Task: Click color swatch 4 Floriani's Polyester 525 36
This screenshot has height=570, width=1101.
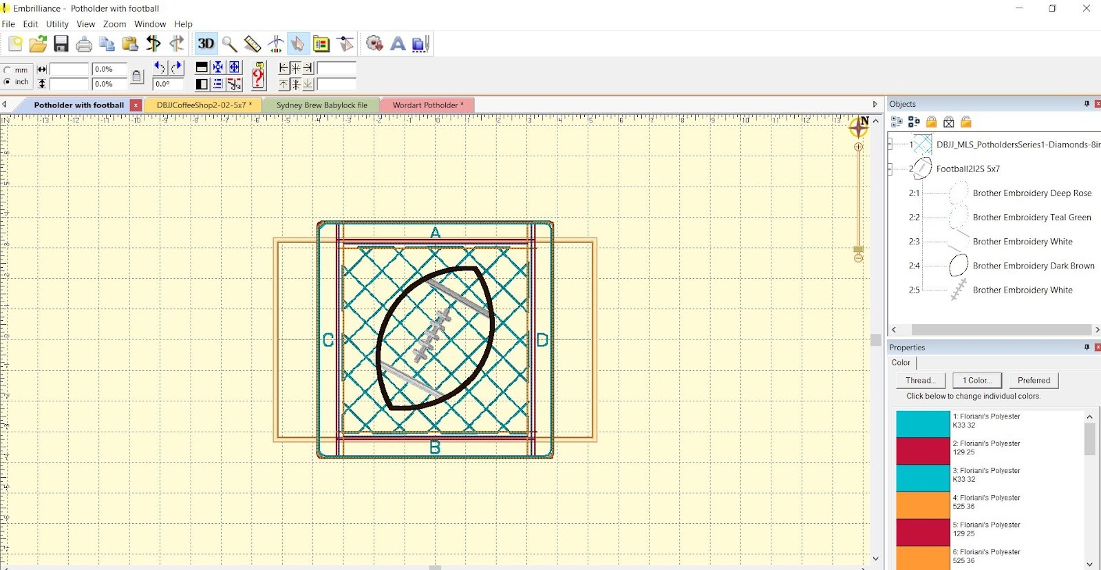Action: click(923, 505)
